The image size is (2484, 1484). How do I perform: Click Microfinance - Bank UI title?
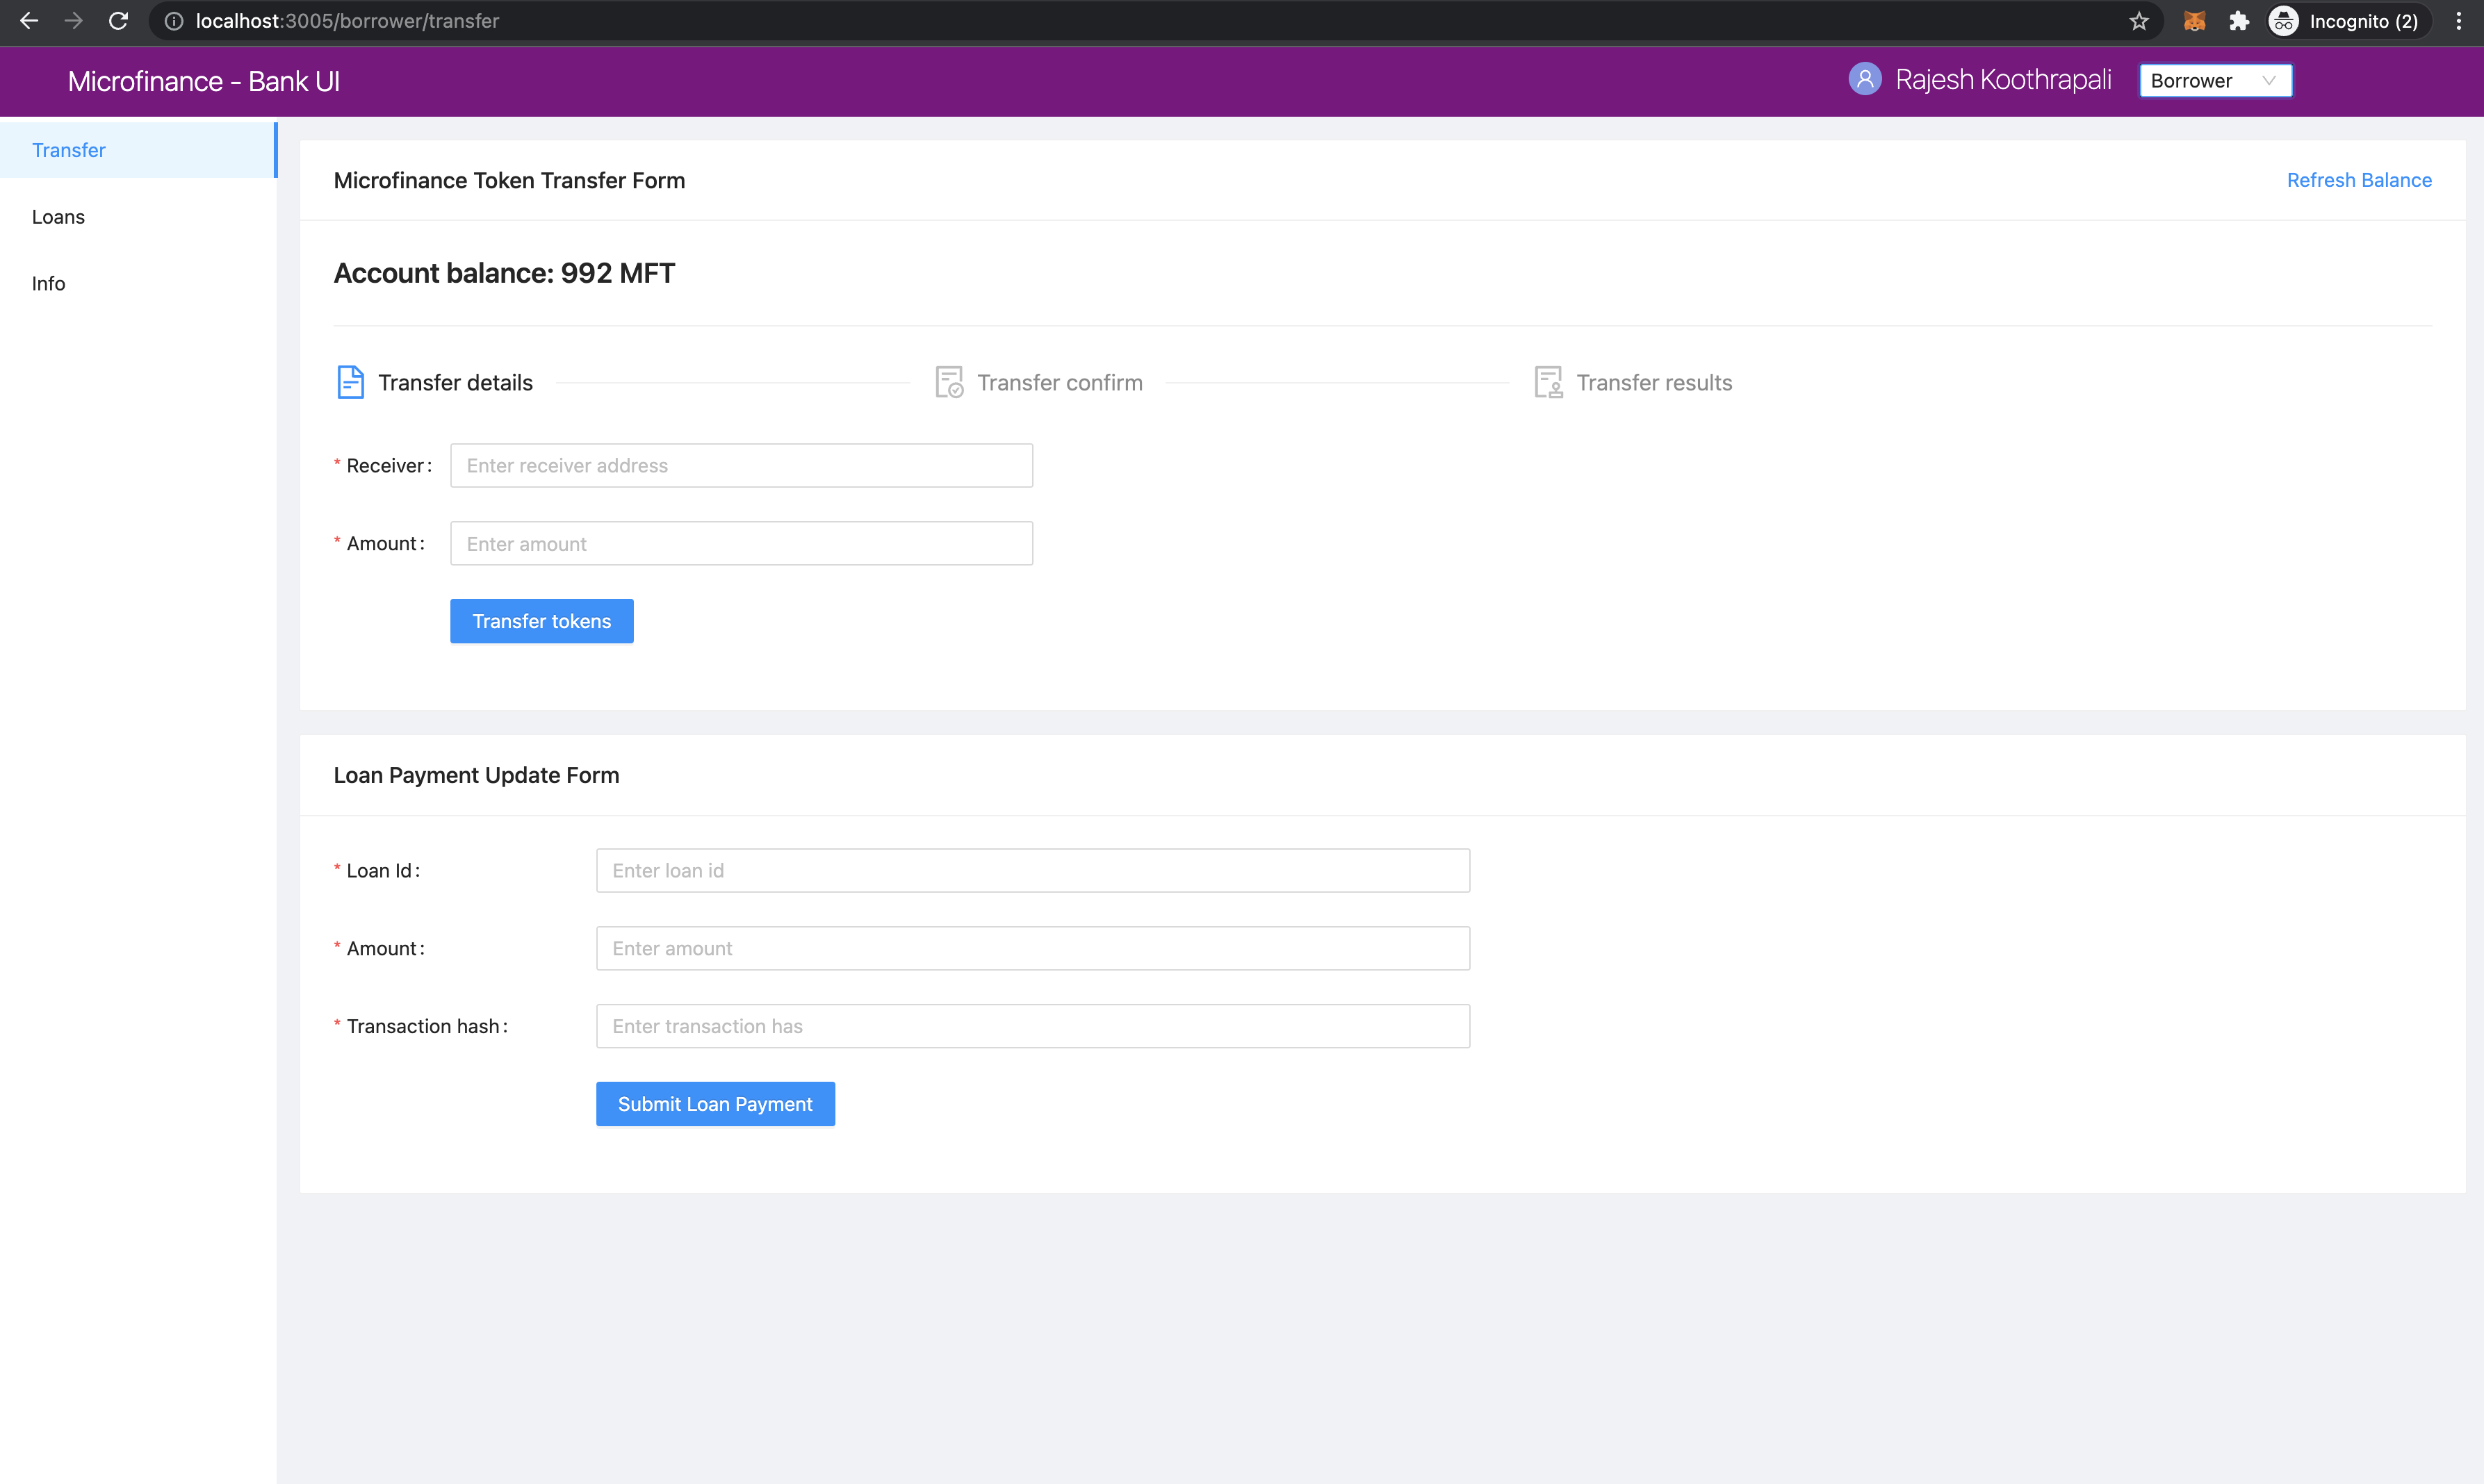tap(204, 81)
